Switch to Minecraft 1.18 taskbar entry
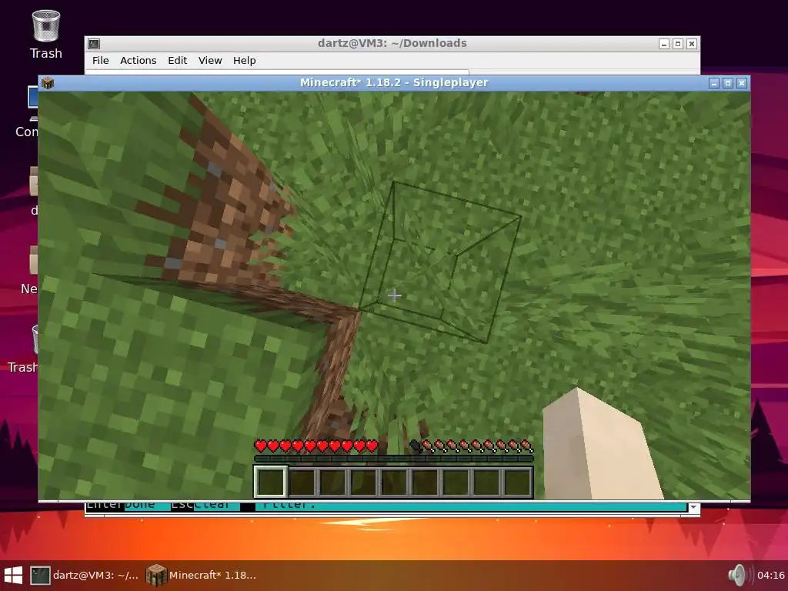 (201, 576)
